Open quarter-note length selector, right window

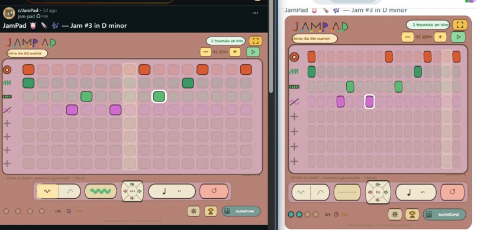click(416, 192)
